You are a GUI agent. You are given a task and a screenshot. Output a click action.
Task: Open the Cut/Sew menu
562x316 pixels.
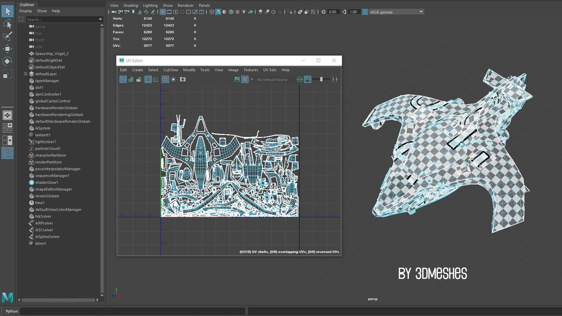coord(170,70)
